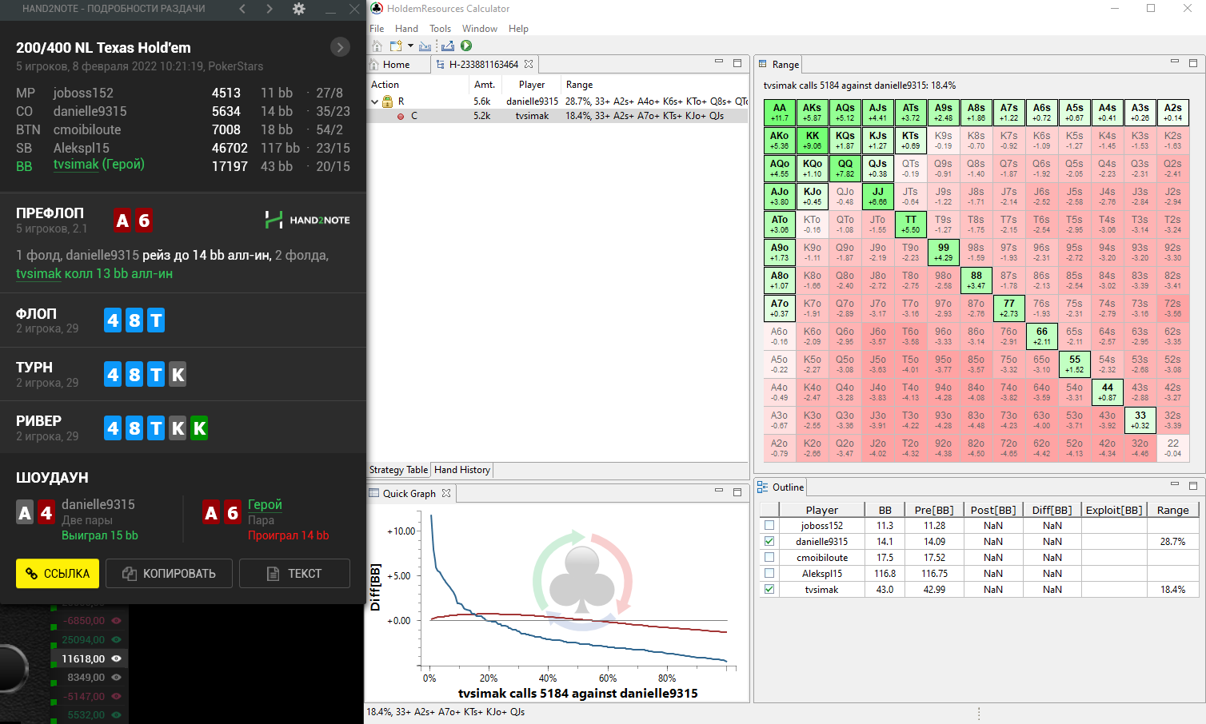Screen dimensions: 1206x724
Task: Minimize the Outline panel
Action: click(x=1175, y=484)
